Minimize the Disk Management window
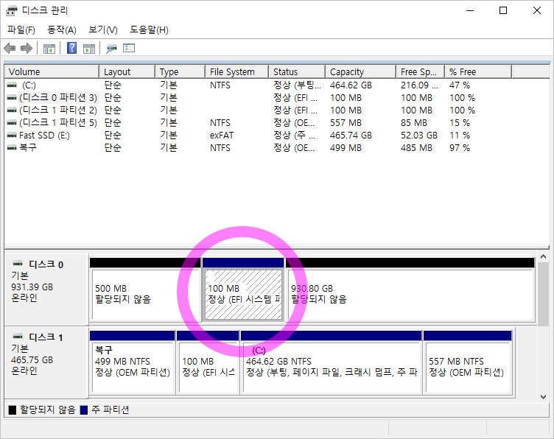The image size is (554, 439). (x=470, y=10)
